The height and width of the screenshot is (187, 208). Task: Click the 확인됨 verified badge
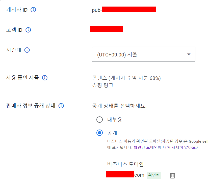(x=154, y=175)
